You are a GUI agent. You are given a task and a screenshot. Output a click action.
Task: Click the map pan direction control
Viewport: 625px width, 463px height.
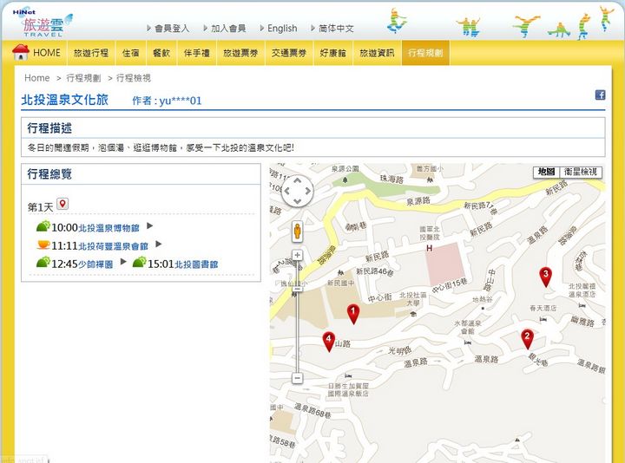pyautogui.click(x=297, y=192)
